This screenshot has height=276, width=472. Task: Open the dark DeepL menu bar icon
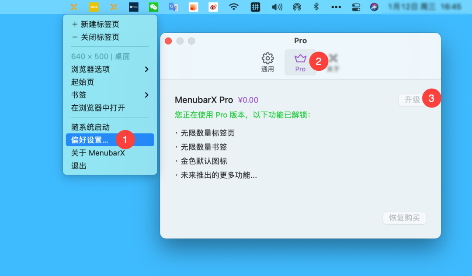click(134, 7)
